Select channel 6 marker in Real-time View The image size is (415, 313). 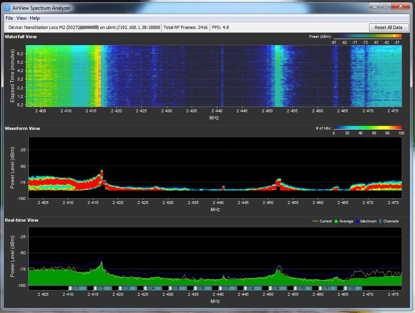tap(203, 288)
